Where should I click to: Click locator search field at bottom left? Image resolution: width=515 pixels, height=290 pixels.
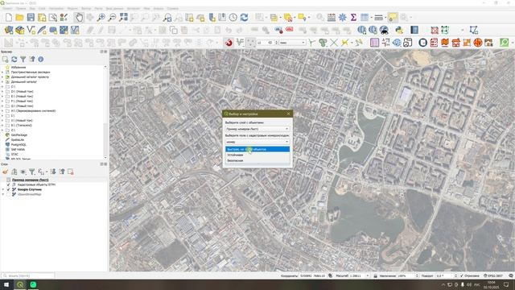click(x=28, y=275)
